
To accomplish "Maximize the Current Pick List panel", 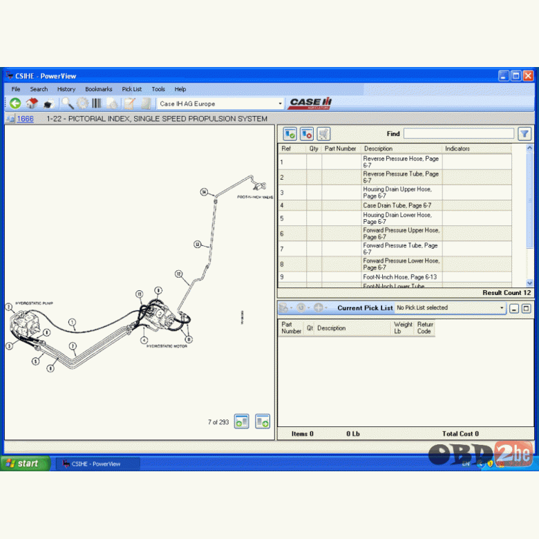I will click(527, 309).
